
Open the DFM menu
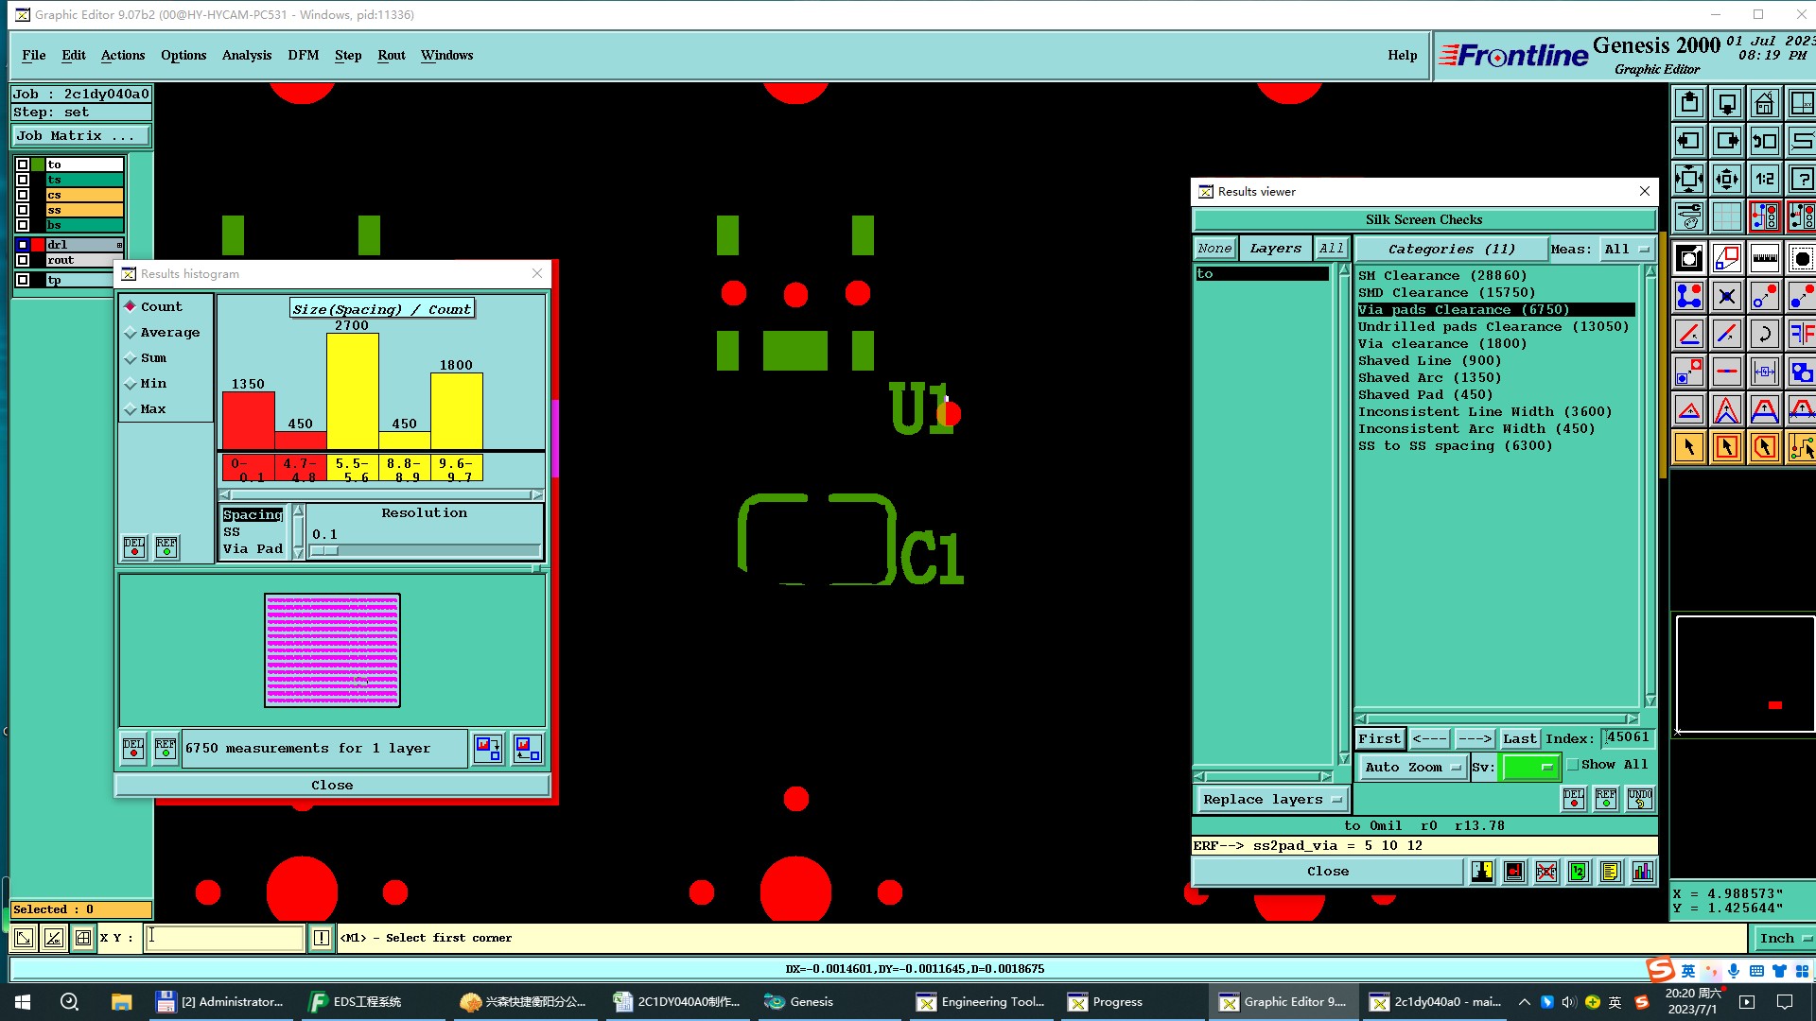303,55
